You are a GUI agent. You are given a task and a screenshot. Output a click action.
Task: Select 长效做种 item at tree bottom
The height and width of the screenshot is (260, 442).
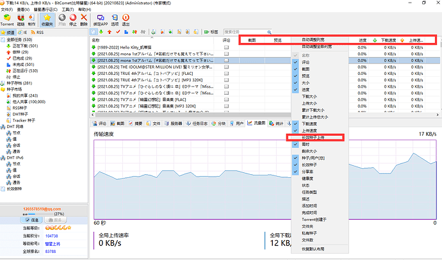coord(14,189)
